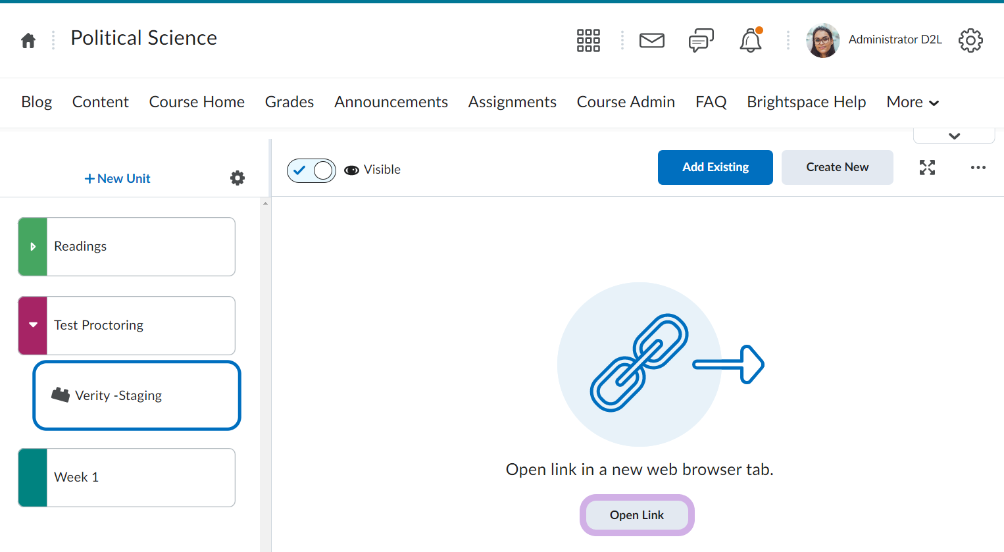Open the three-dot options menu
The image size is (1004, 552).
tap(978, 168)
